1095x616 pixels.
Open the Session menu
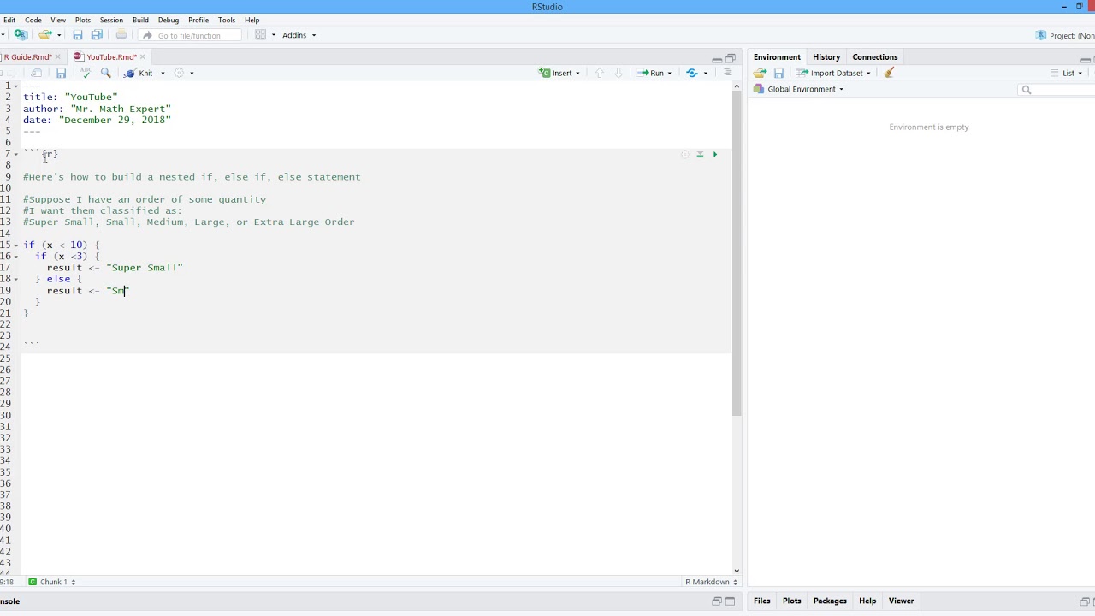tap(111, 20)
